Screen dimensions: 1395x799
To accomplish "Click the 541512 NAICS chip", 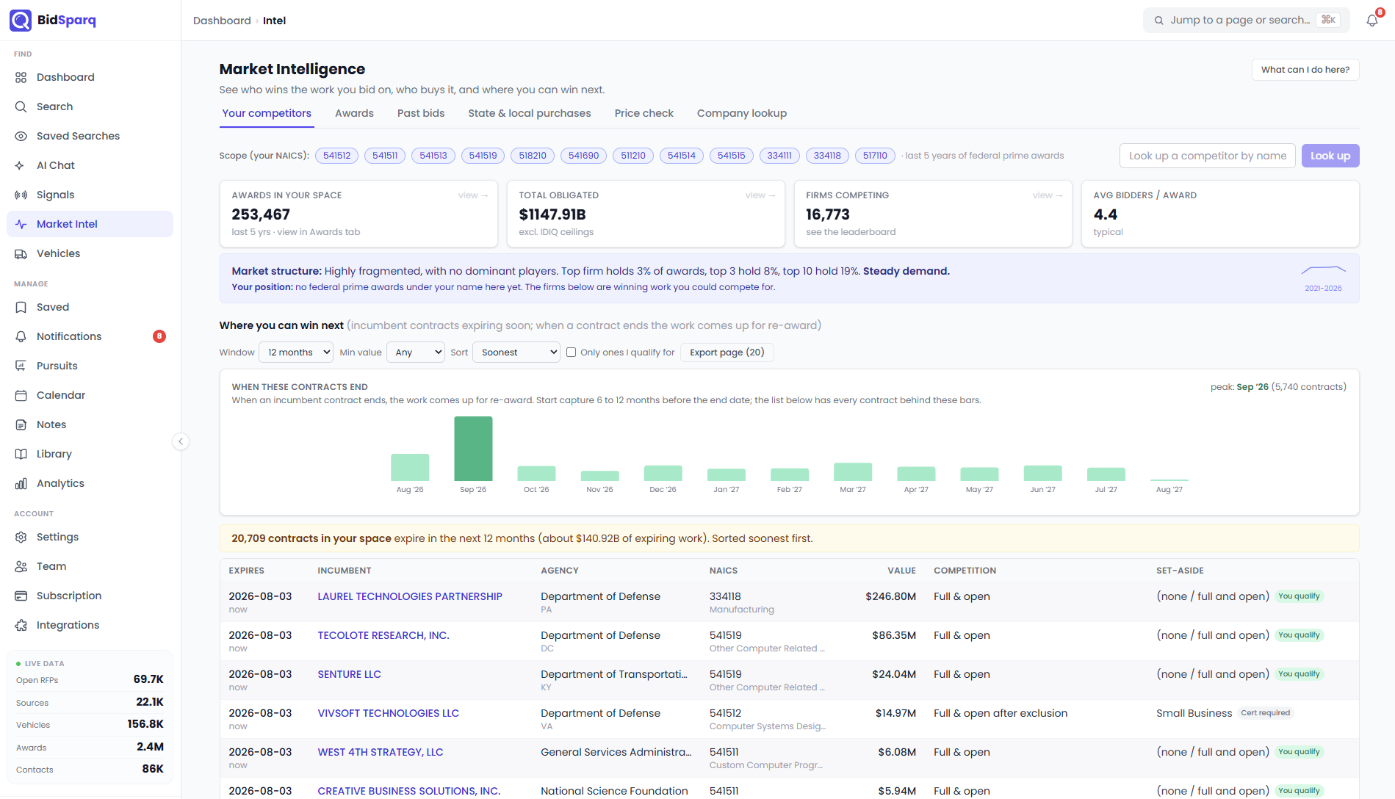I will (336, 156).
